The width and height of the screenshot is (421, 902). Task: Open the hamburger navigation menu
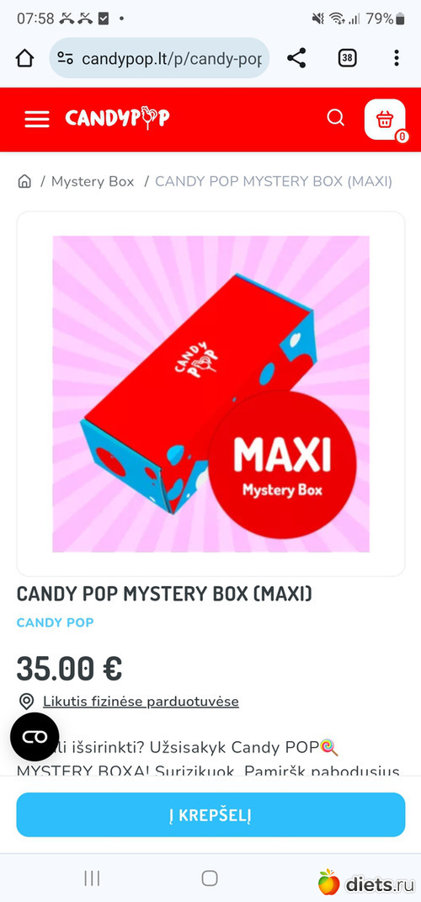tap(37, 119)
